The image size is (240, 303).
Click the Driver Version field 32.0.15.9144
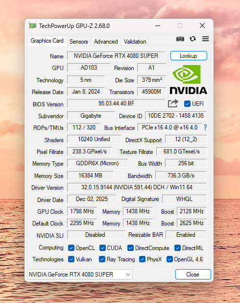point(137,187)
